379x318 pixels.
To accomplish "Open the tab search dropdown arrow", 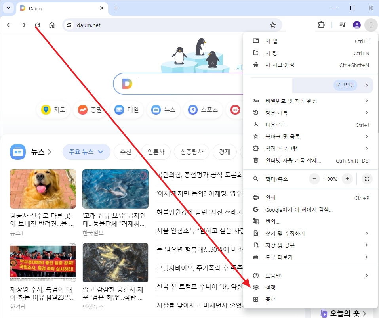I will click(x=8, y=8).
